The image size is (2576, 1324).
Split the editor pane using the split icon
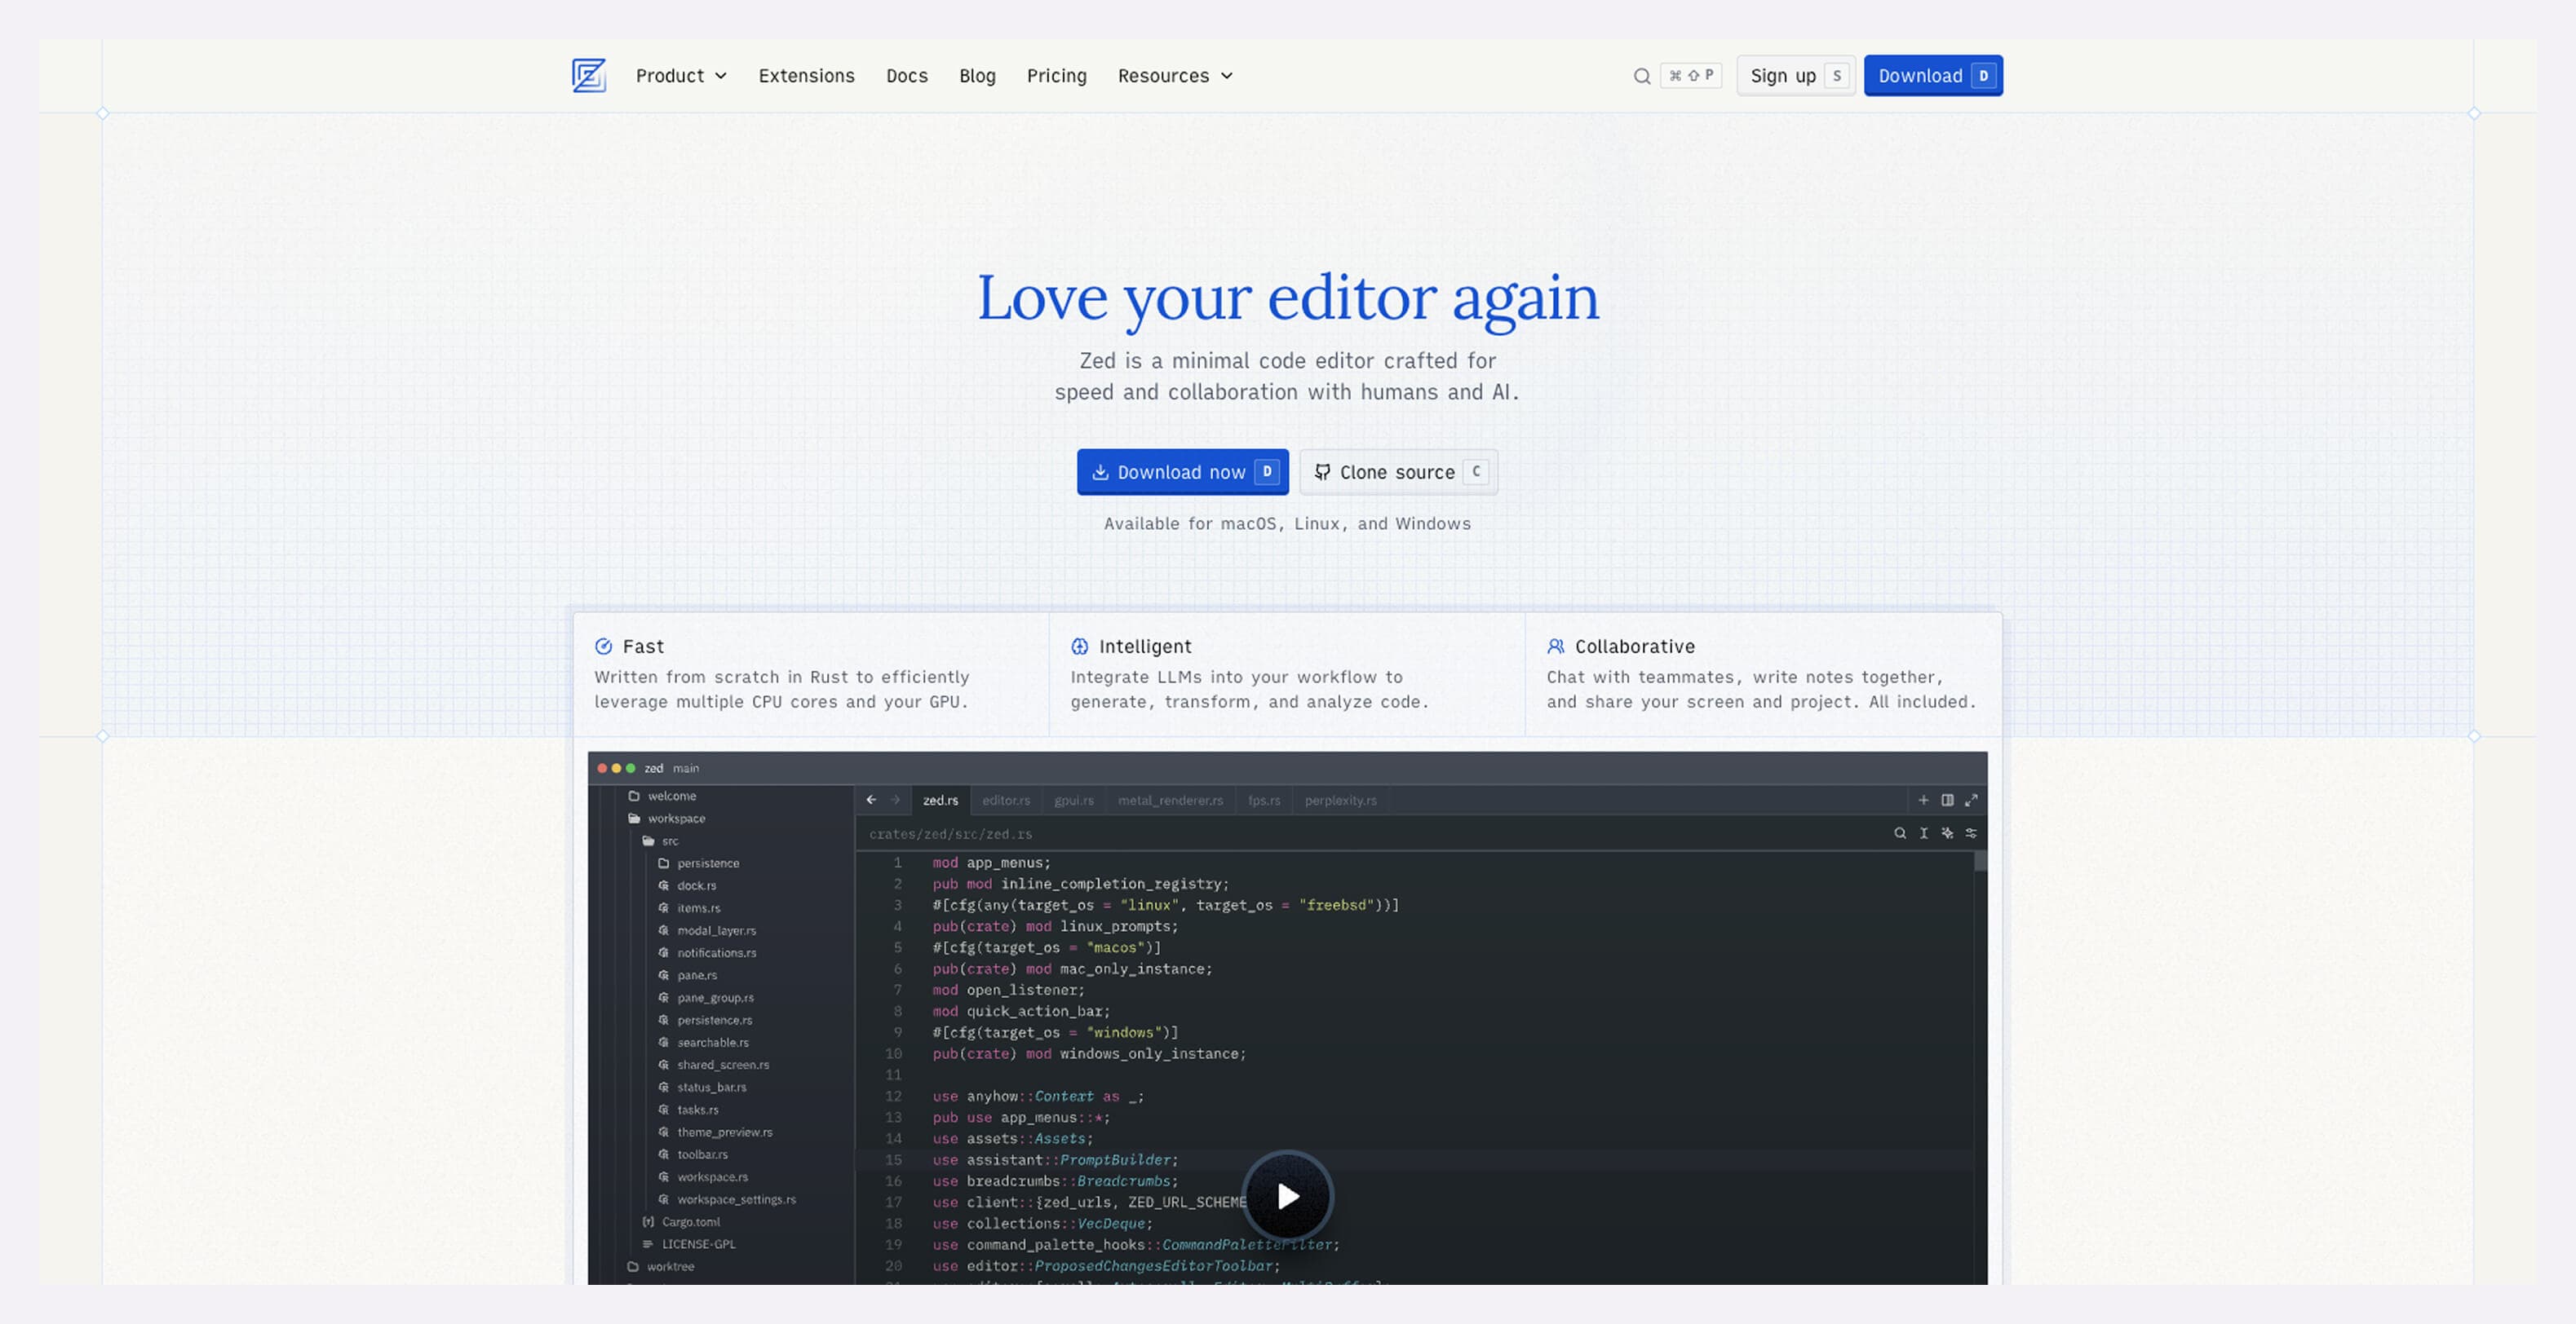pos(1947,801)
